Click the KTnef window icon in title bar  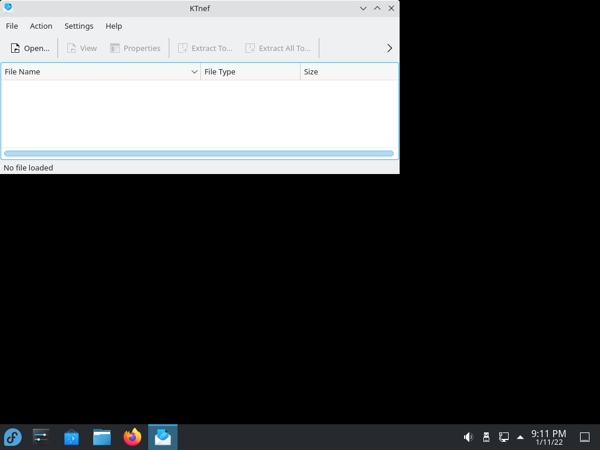8,8
